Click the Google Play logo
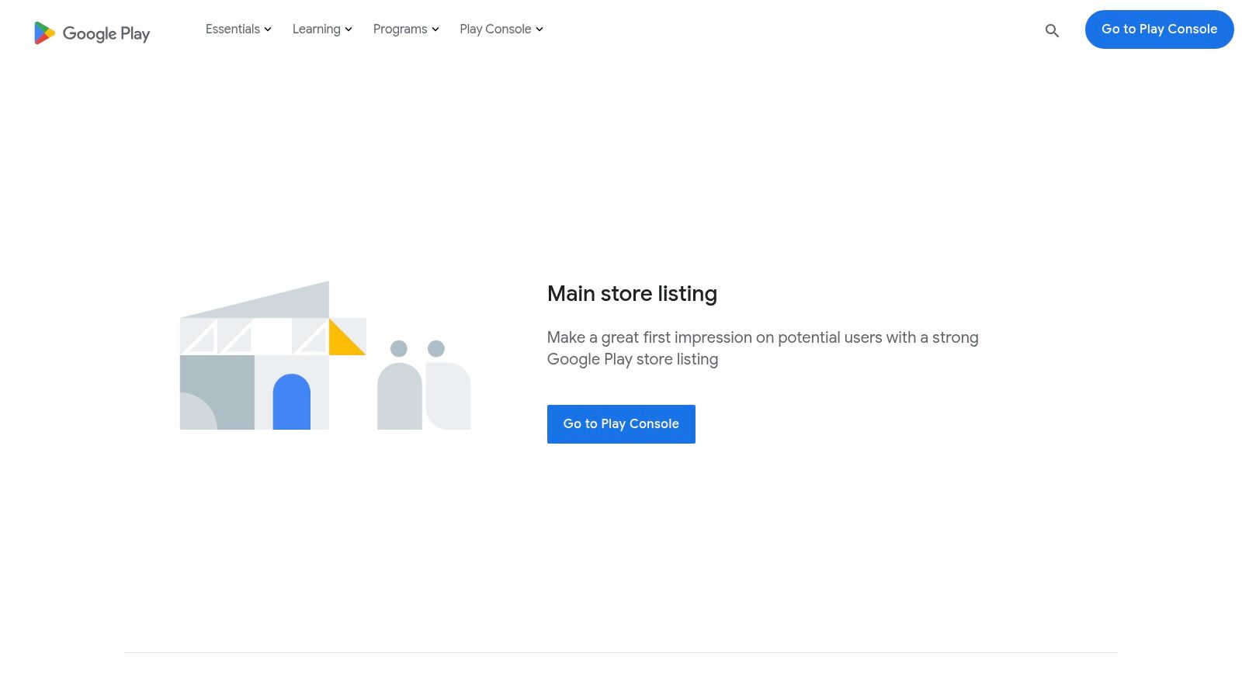This screenshot has height=698, width=1242. click(92, 33)
